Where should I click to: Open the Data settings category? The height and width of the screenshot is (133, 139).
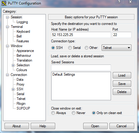click(x=20, y=80)
